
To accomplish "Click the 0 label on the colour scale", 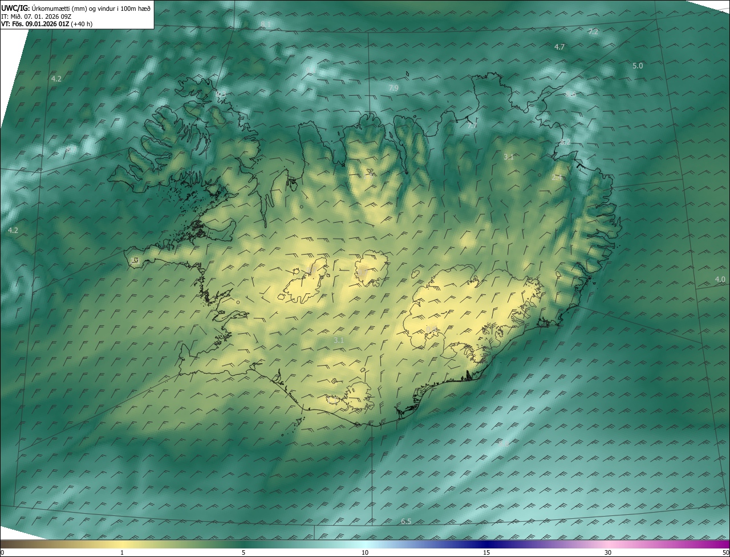I will (x=2, y=552).
